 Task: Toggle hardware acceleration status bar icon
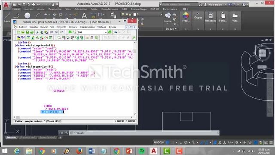coord(256,143)
